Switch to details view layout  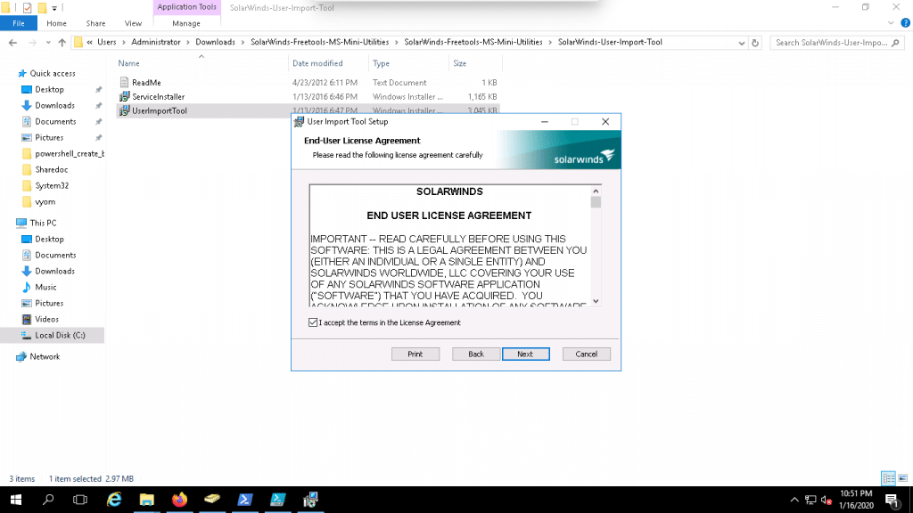point(887,478)
